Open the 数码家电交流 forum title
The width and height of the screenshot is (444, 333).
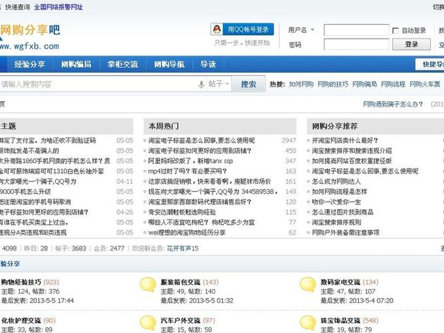point(340,282)
